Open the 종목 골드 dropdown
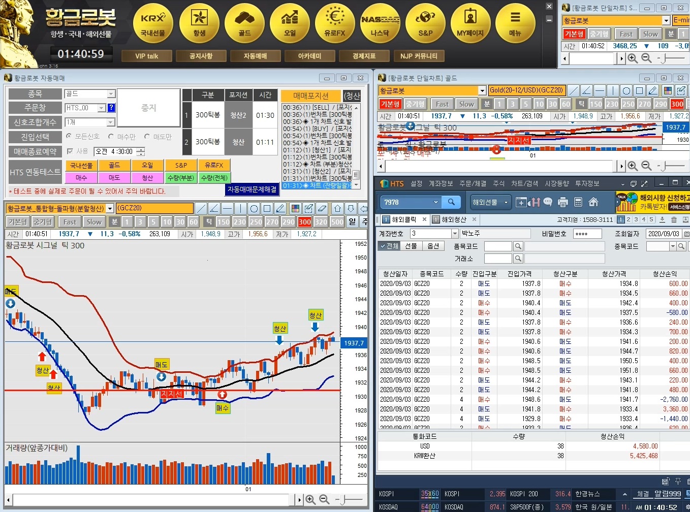690x512 pixels. point(111,94)
